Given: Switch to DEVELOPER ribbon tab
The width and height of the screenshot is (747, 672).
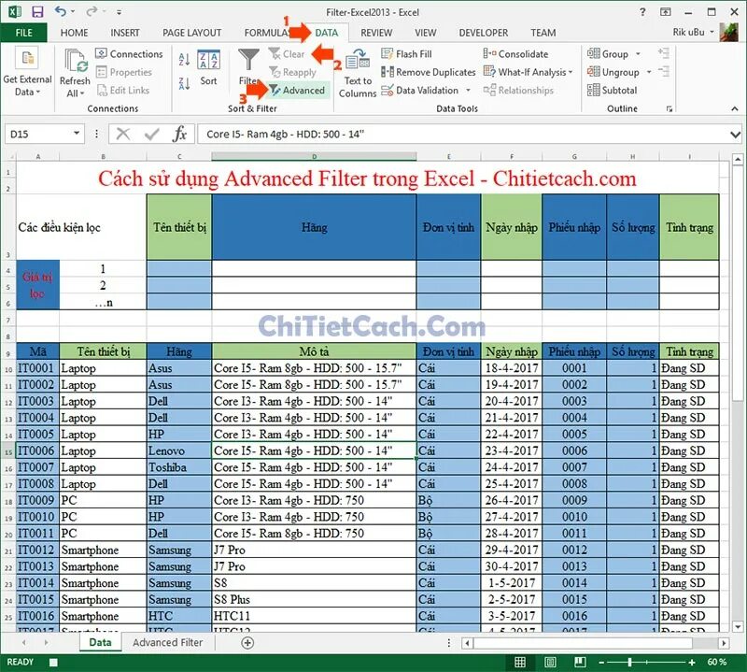Looking at the screenshot, I should coord(483,33).
